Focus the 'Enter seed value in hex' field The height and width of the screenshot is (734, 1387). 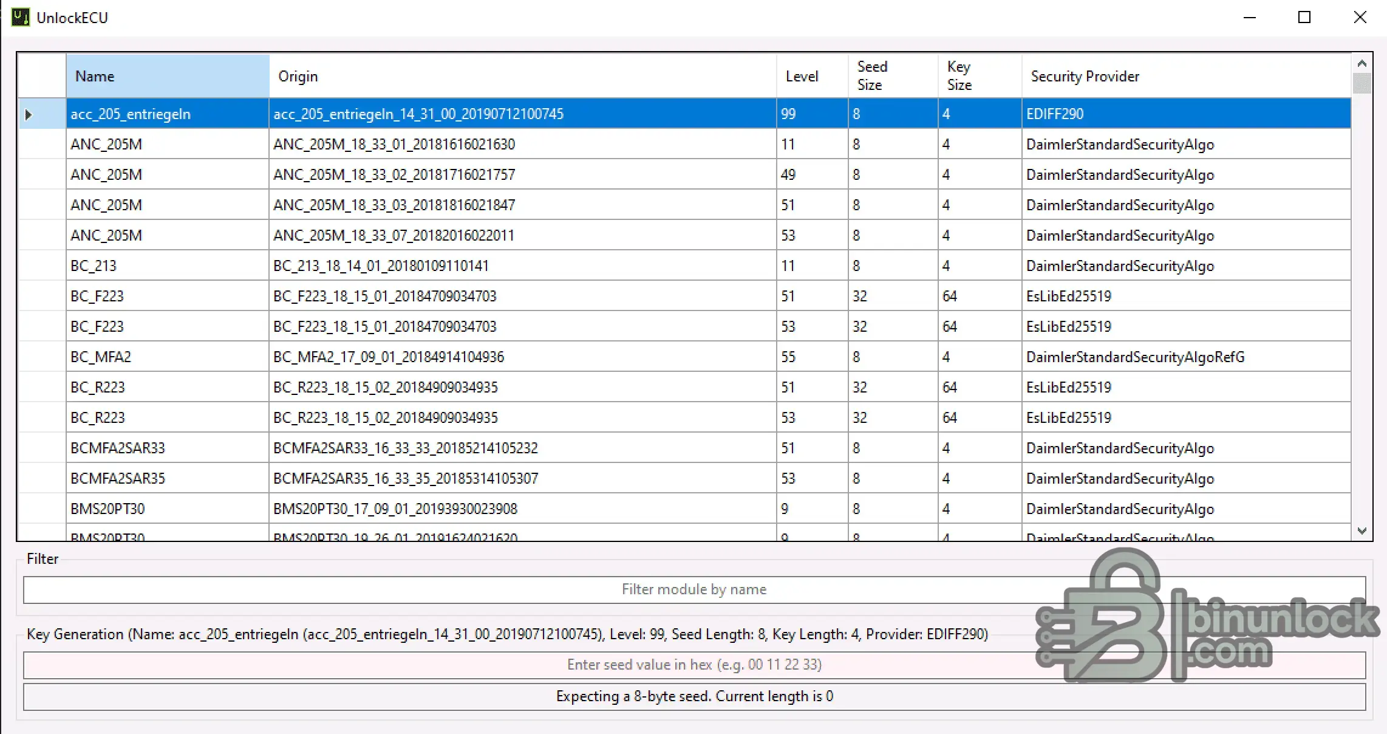tap(694, 665)
